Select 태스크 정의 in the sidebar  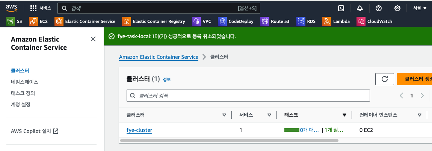click(x=23, y=93)
